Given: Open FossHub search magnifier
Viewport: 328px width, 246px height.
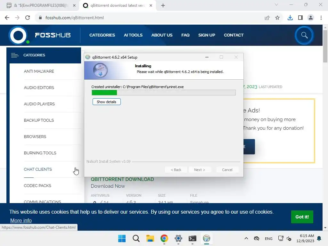Looking at the screenshot, I should 304,35.
